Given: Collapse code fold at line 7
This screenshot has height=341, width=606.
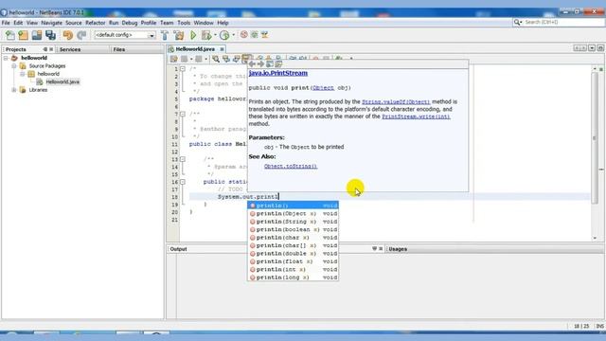Looking at the screenshot, I should pos(183,114).
